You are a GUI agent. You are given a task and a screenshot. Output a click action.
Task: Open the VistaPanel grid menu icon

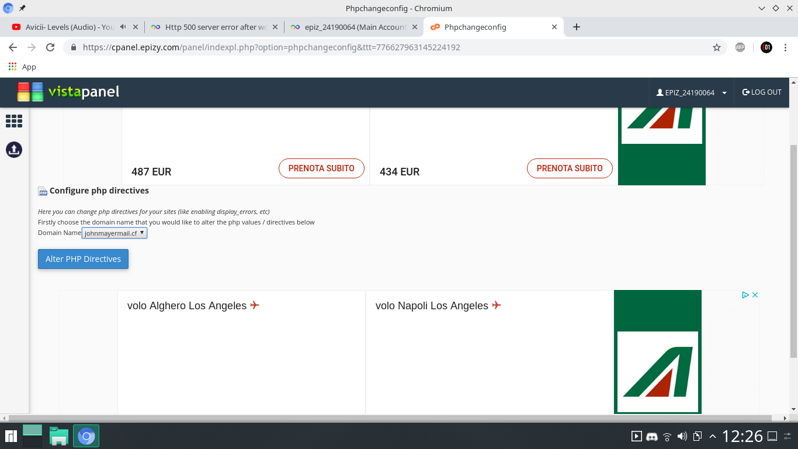coord(14,121)
